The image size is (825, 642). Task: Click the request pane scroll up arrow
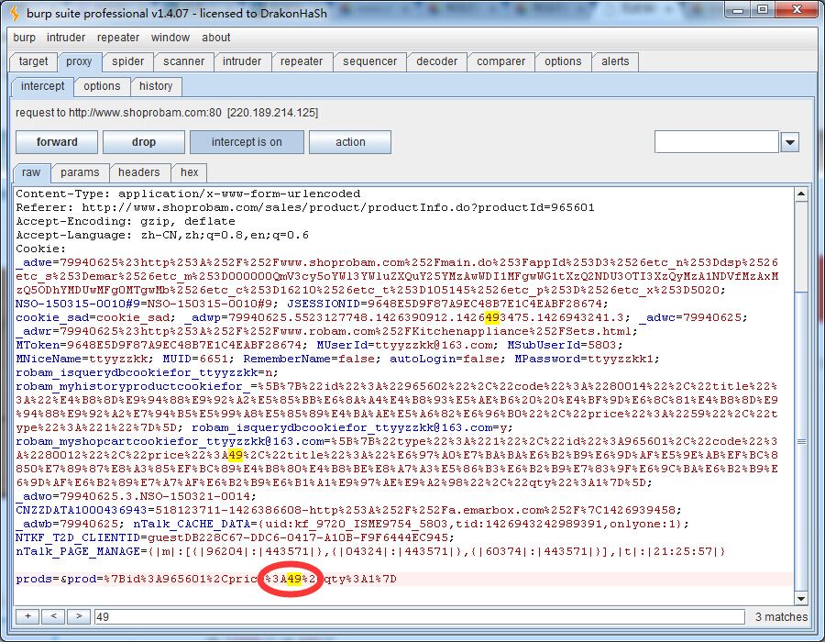pos(801,194)
